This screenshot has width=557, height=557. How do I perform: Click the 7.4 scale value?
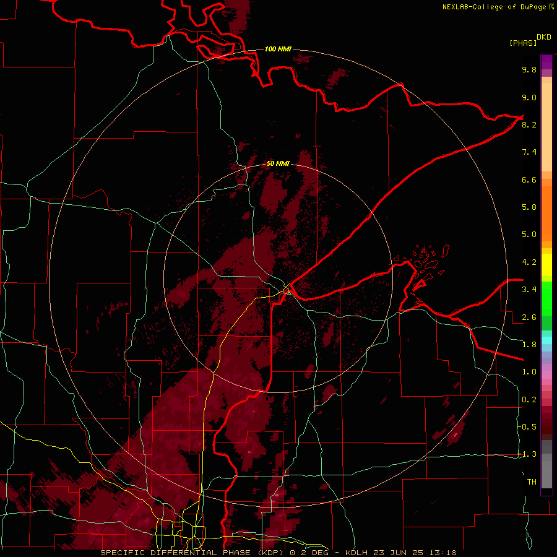pyautogui.click(x=529, y=152)
